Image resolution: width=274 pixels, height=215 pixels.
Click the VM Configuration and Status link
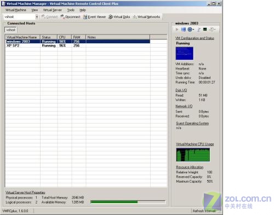pyautogui.click(x=195, y=38)
